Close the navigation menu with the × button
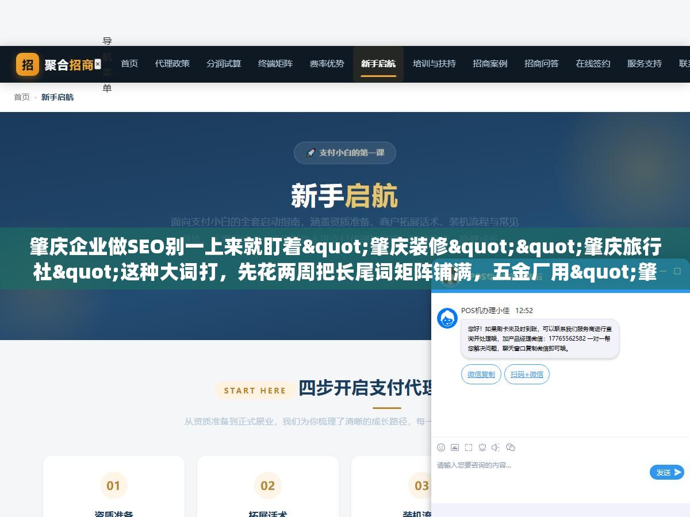Screen dimensions: 690x517 [98, 64]
